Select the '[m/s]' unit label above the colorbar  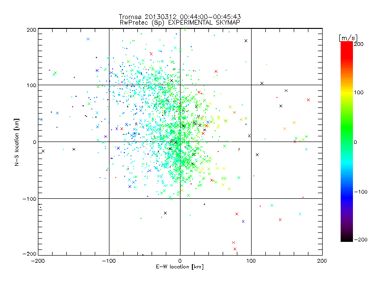point(348,38)
